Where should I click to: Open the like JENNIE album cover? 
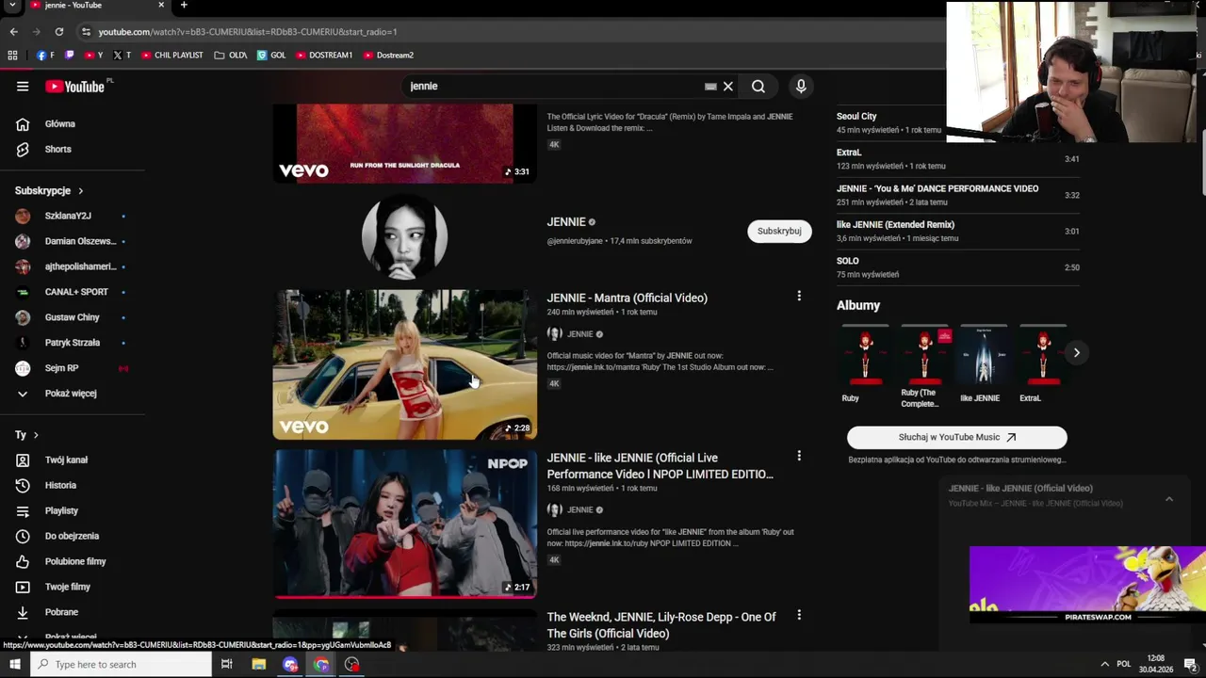point(983,357)
